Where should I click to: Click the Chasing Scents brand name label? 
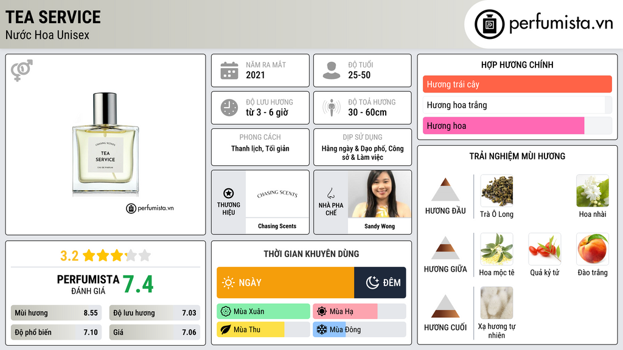point(277,226)
